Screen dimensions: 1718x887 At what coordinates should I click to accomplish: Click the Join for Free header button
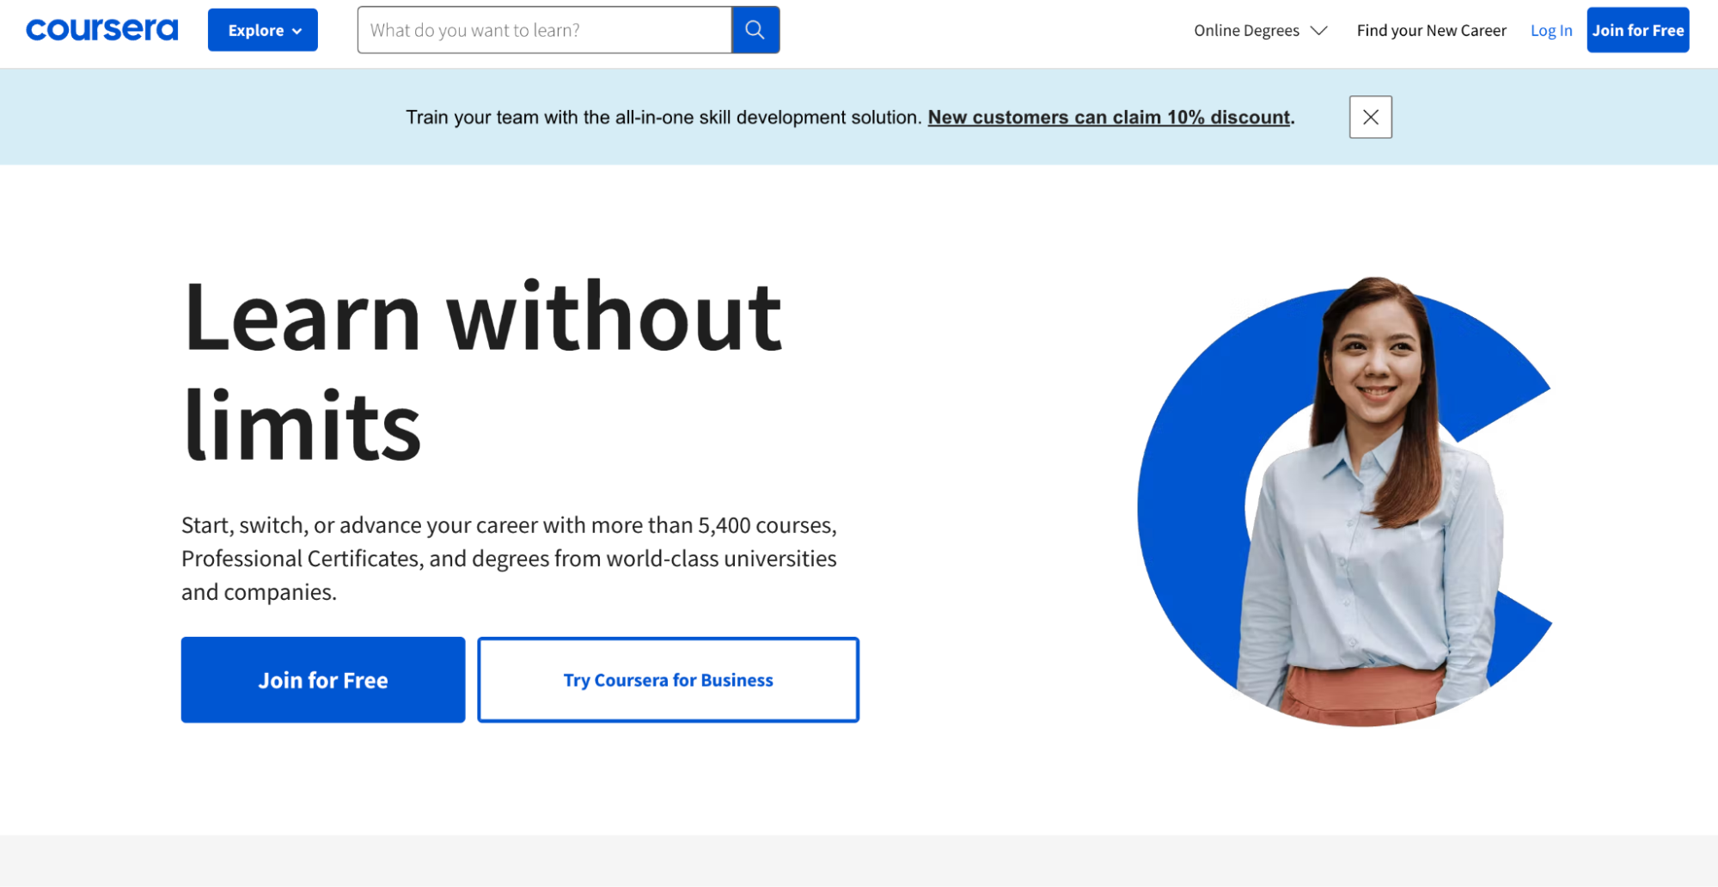(x=1636, y=29)
